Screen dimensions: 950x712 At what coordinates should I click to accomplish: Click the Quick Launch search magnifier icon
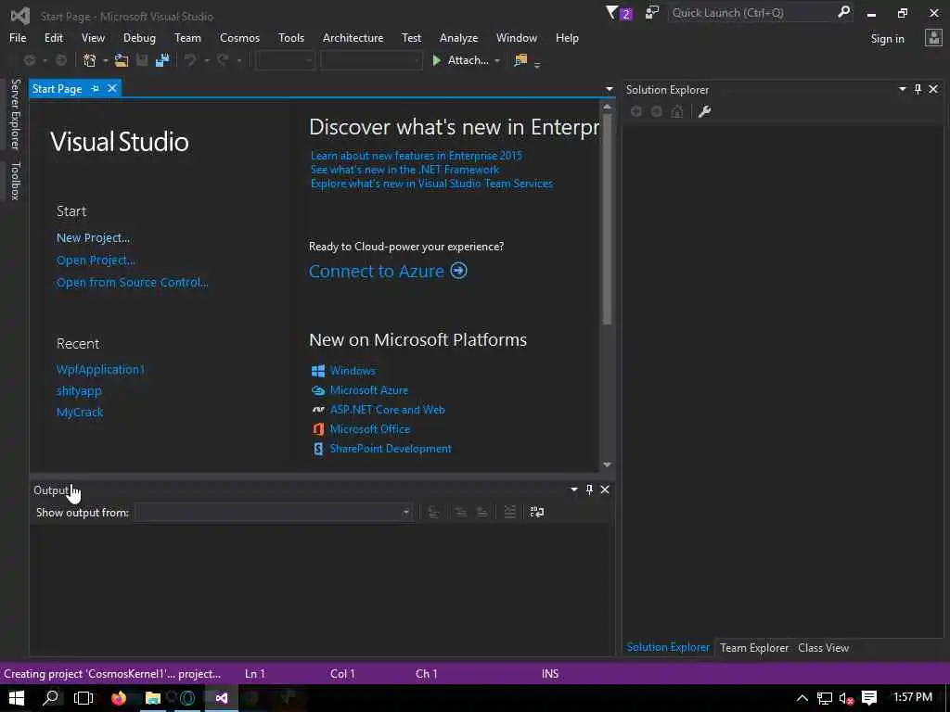click(843, 12)
